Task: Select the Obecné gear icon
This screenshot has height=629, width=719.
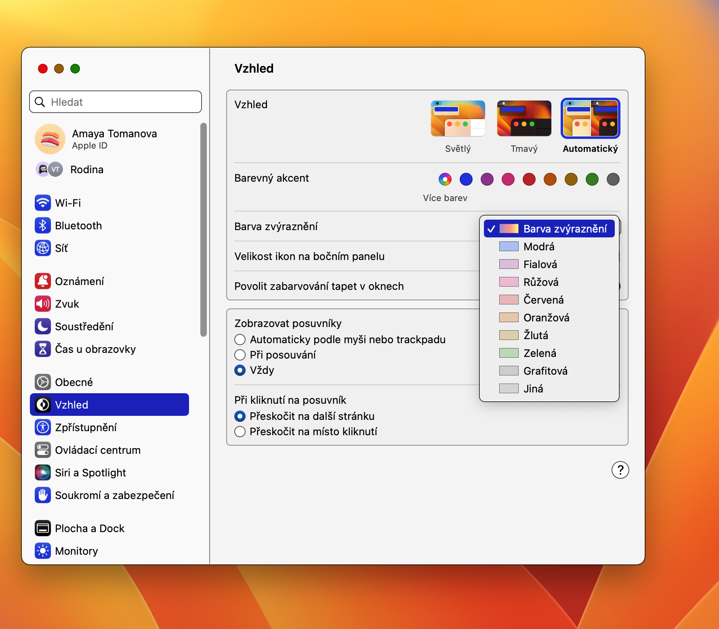Action: tap(43, 382)
